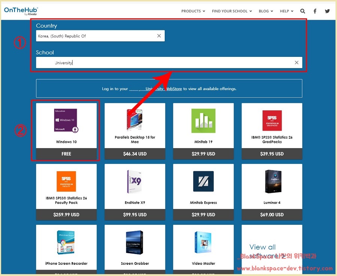Select the Video Master title text

[203, 263]
